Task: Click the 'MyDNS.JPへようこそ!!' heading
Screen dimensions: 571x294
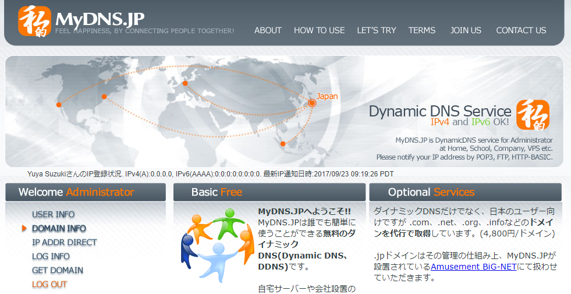Action: 304,211
